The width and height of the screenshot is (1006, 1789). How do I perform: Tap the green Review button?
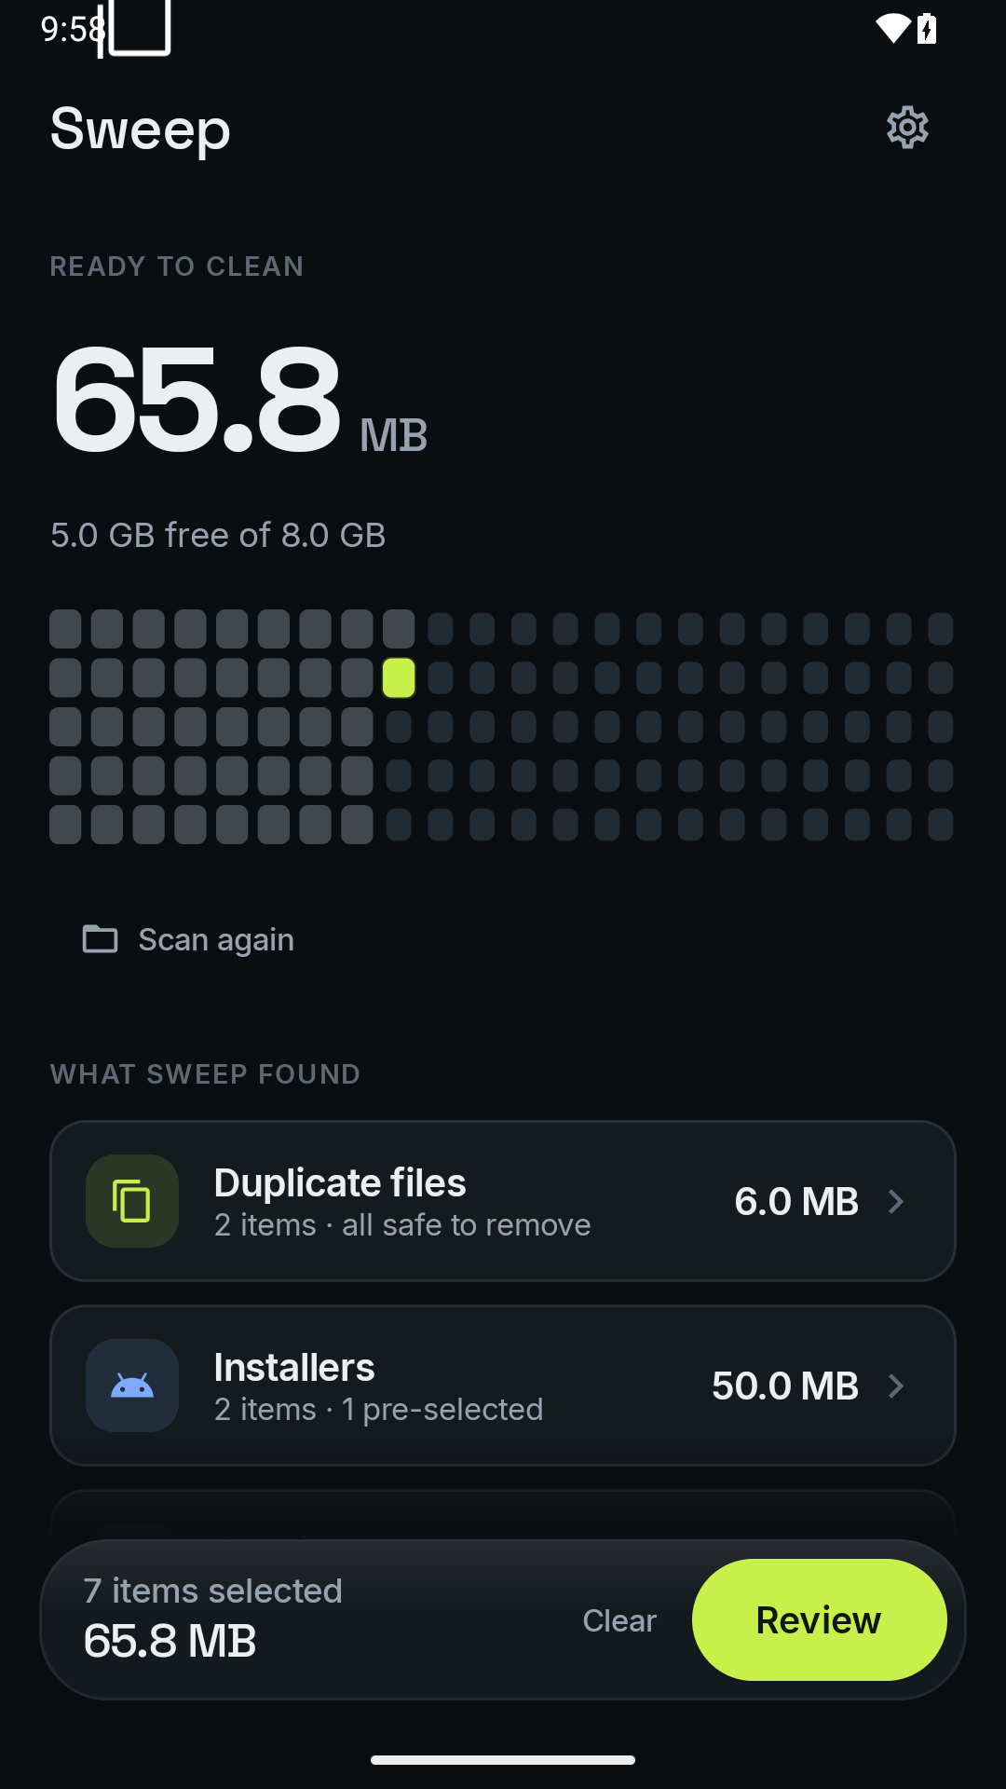coord(820,1620)
